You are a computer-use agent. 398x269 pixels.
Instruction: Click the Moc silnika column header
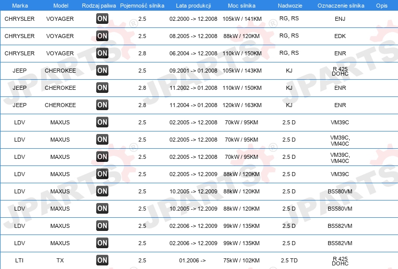pyautogui.click(x=242, y=6)
